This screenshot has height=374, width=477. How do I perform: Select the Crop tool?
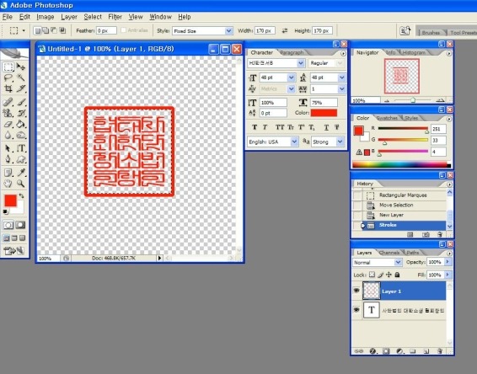8,88
